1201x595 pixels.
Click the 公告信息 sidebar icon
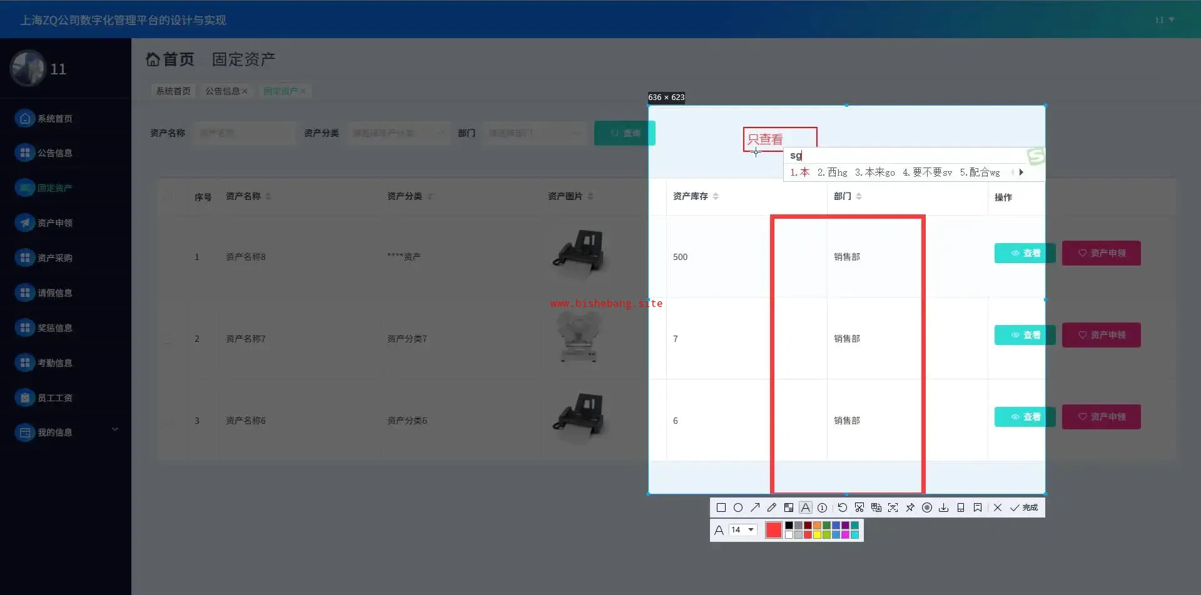[x=25, y=152]
